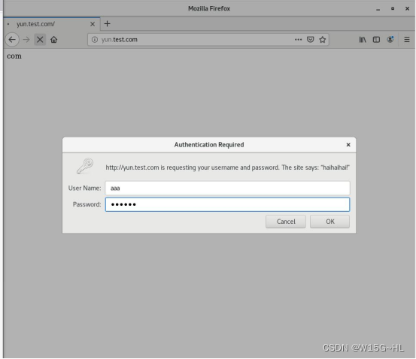Click the 'Password:' label
The height and width of the screenshot is (359, 416).
pyautogui.click(x=87, y=204)
